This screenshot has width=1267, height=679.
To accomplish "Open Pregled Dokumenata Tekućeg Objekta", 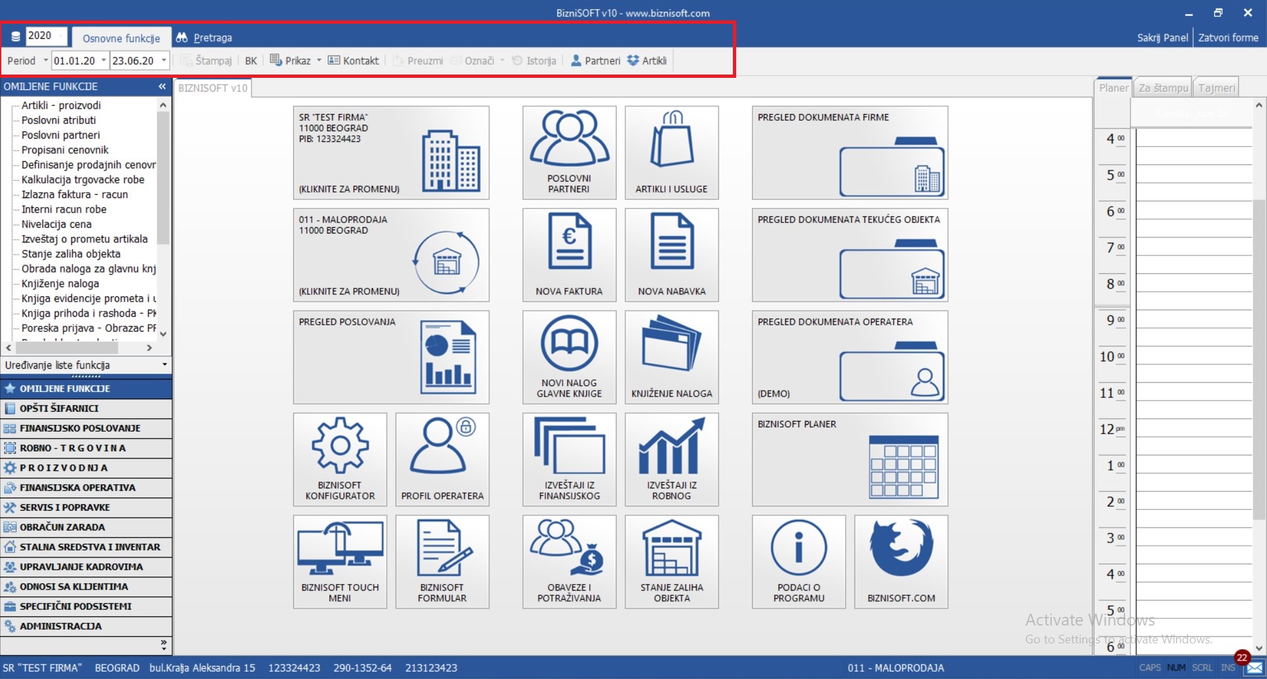I will pyautogui.click(x=850, y=255).
